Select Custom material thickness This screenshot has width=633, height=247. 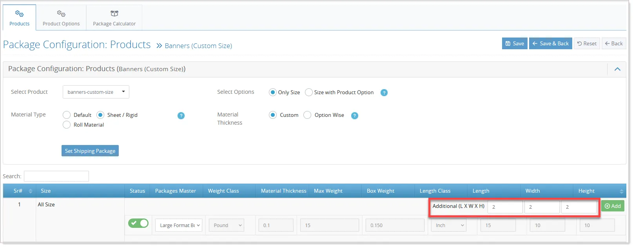(273, 115)
